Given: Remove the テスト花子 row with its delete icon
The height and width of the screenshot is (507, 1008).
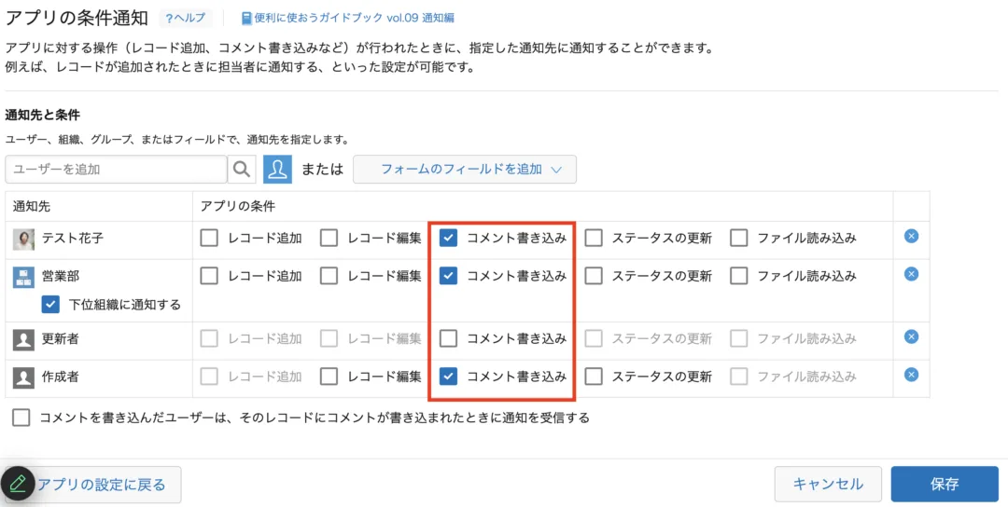Looking at the screenshot, I should tap(911, 236).
